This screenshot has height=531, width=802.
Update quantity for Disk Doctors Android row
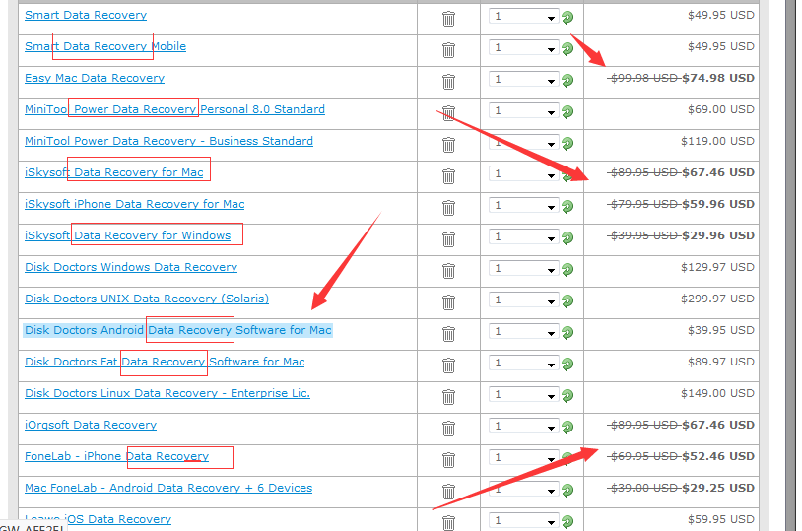568,333
